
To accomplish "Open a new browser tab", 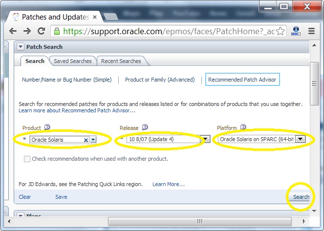I will click(111, 17).
